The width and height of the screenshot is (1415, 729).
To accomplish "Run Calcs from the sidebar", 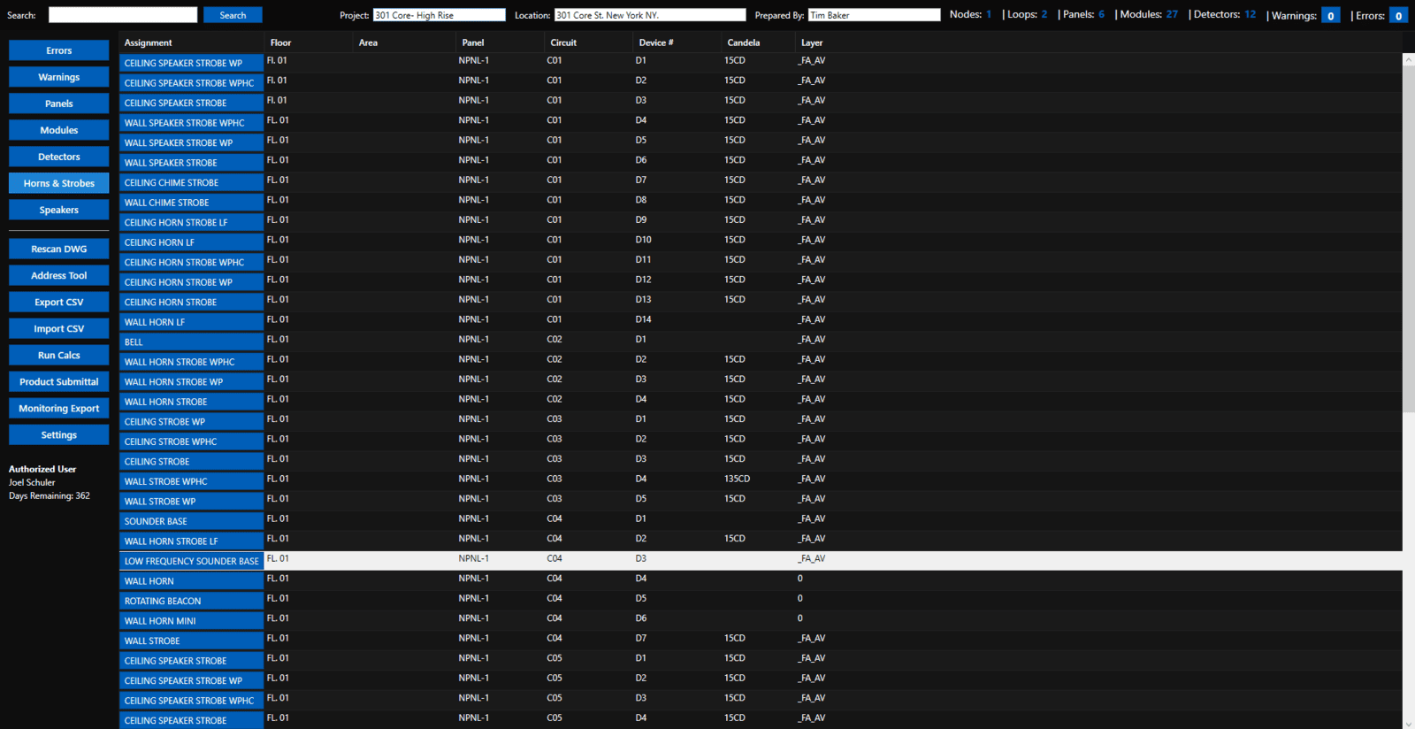I will pyautogui.click(x=59, y=355).
